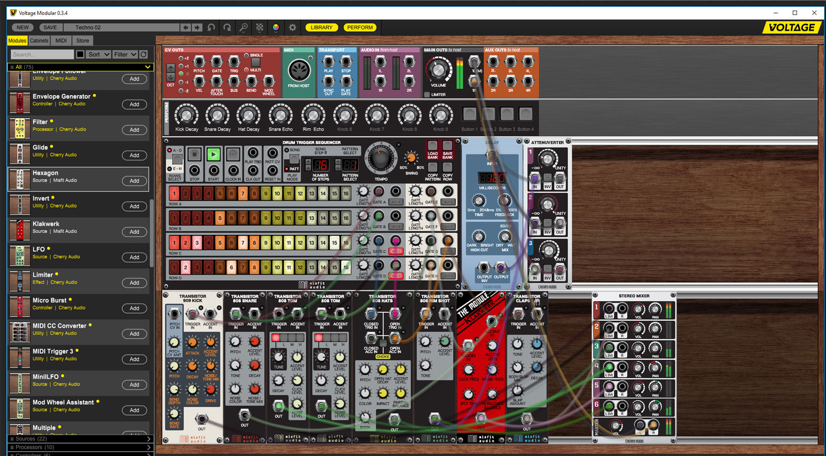826x456 pixels.
Task: Refresh the module list icon
Action: tap(144, 54)
